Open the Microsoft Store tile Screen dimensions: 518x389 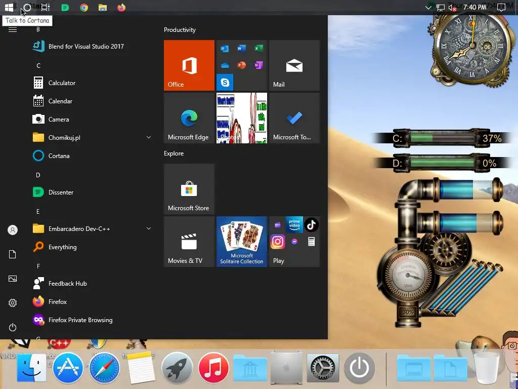pyautogui.click(x=189, y=189)
